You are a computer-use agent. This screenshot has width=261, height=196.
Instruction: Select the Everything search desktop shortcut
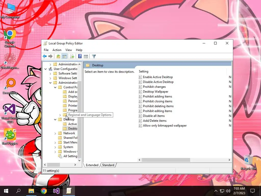[x=10, y=86]
